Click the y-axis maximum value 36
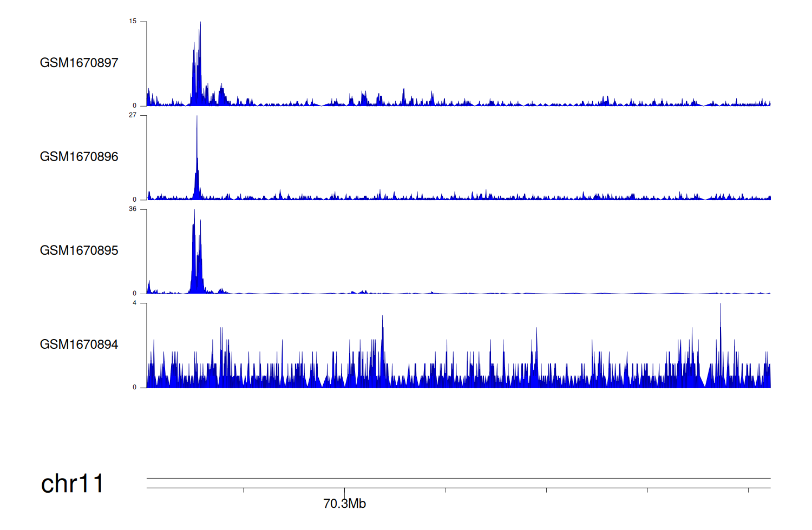The height and width of the screenshot is (530, 812). pos(133,209)
